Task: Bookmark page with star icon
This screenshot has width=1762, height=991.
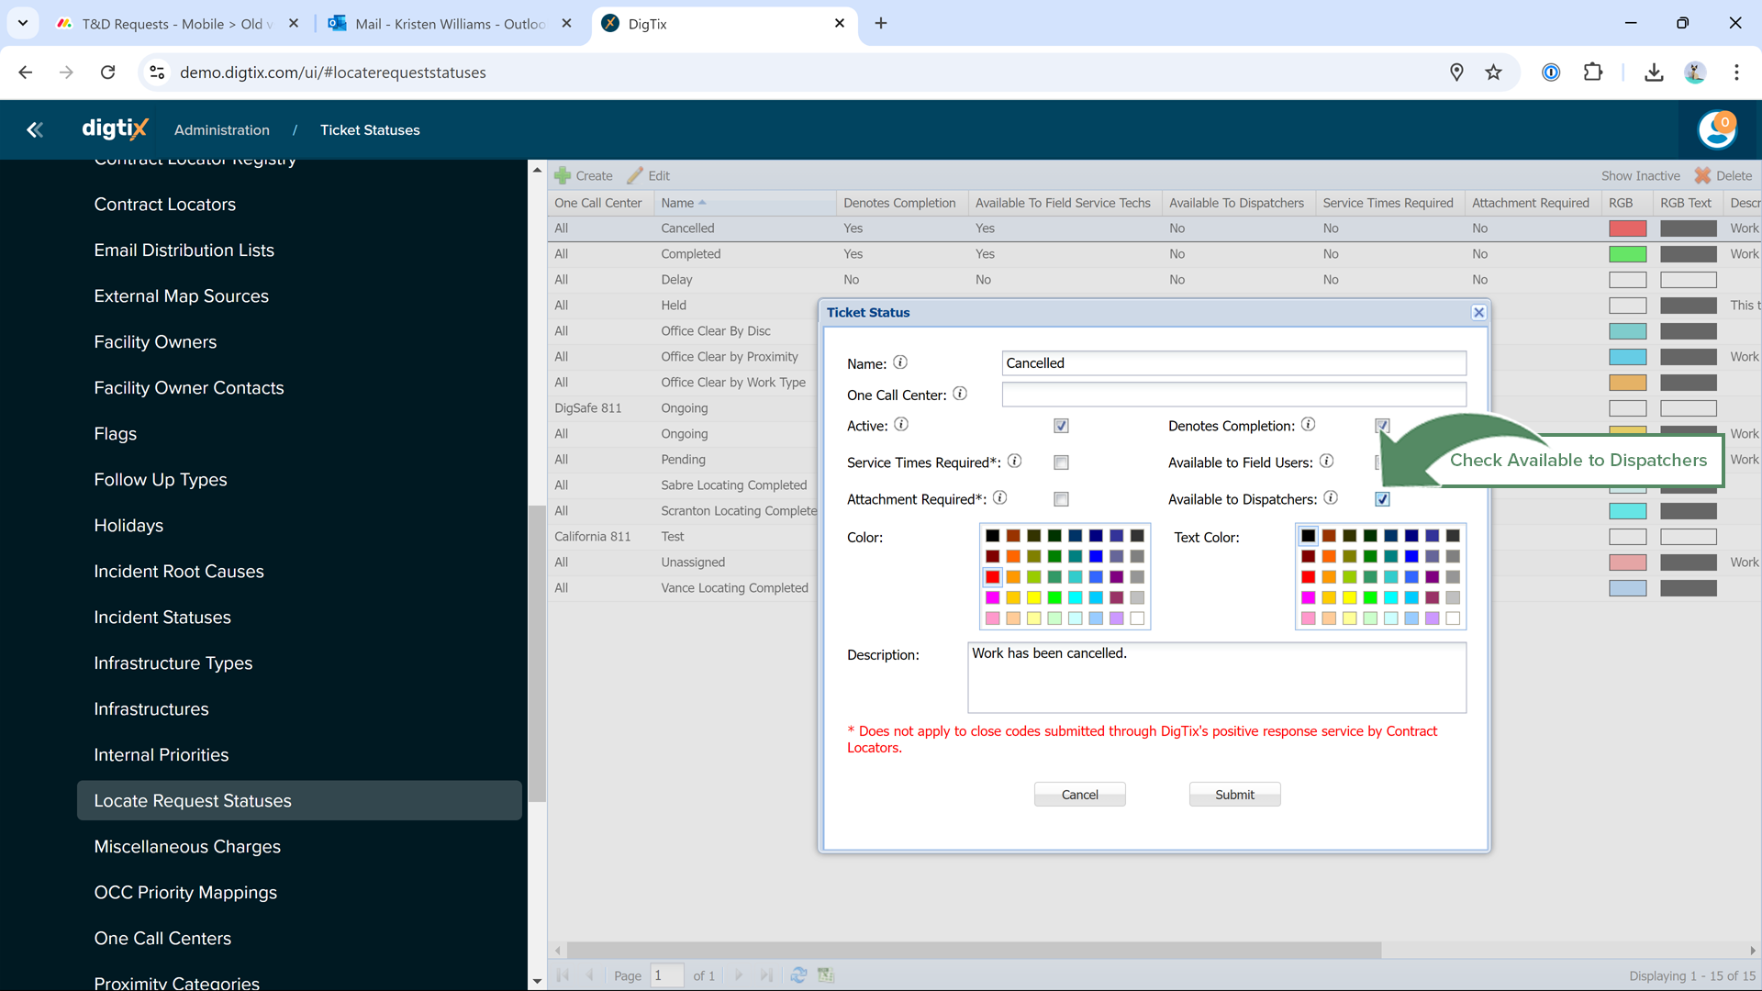Action: (x=1494, y=72)
